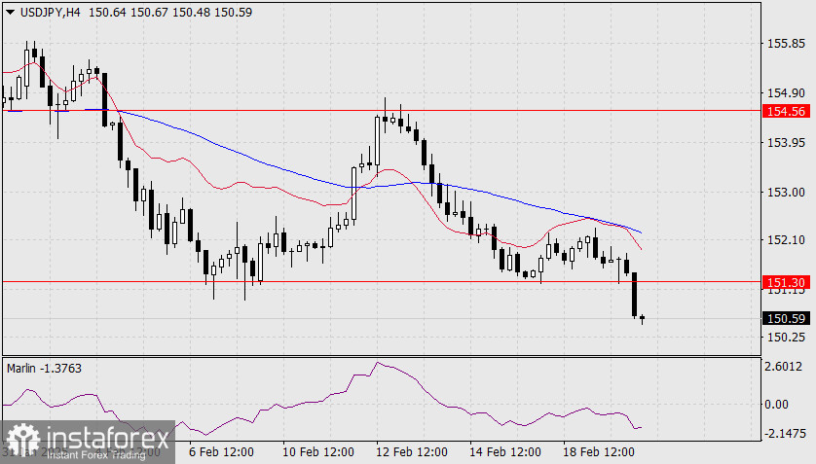The height and width of the screenshot is (464, 816).
Task: Click the 18 Feb 12:00 time label
Action: click(x=599, y=452)
